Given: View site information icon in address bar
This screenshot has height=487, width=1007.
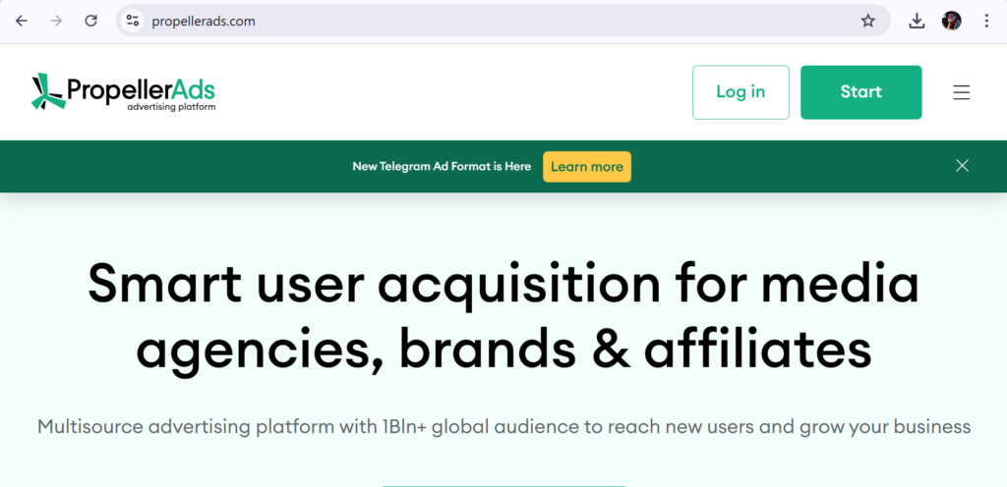Looking at the screenshot, I should pos(133,22).
